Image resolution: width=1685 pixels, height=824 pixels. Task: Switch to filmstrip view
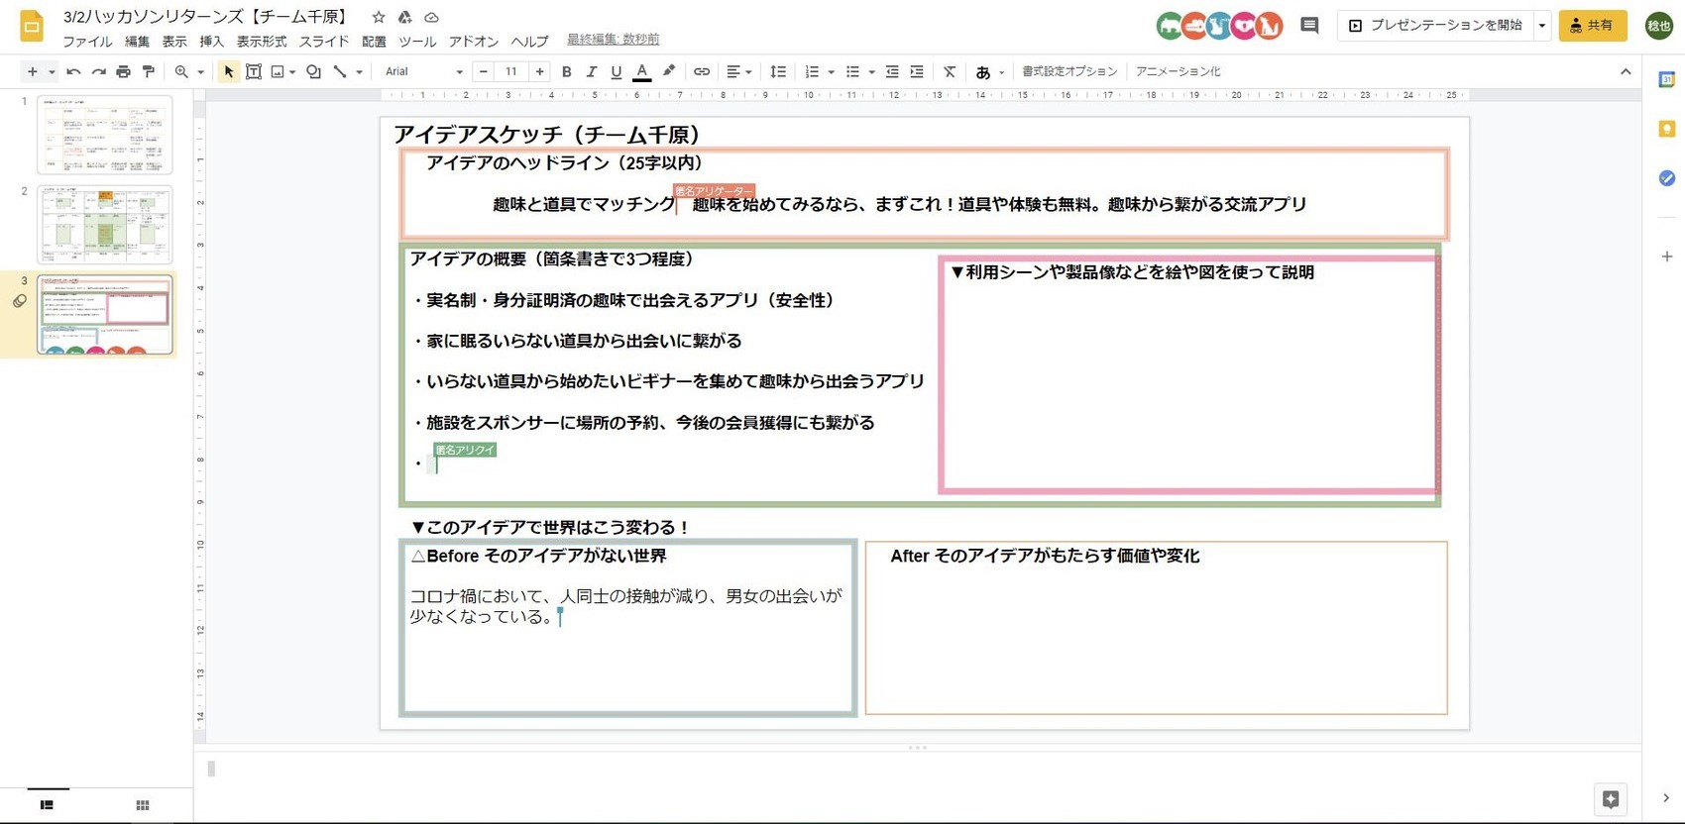pyautogui.click(x=47, y=805)
